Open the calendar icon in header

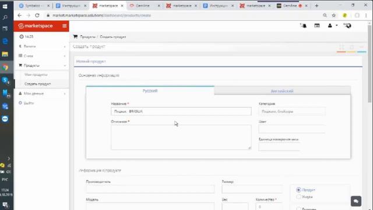click(317, 26)
